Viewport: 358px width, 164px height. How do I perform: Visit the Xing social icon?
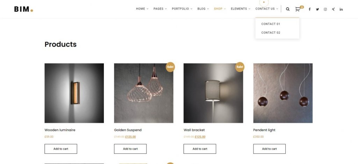point(333,9)
